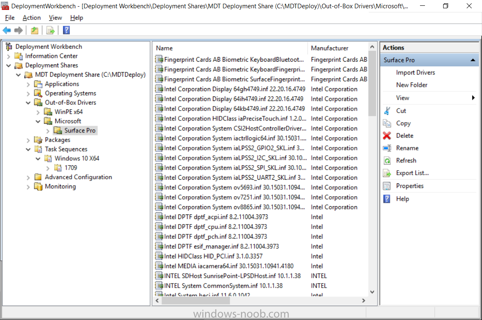Click the Rename action label
Image resolution: width=482 pixels, height=320 pixels.
coord(407,148)
